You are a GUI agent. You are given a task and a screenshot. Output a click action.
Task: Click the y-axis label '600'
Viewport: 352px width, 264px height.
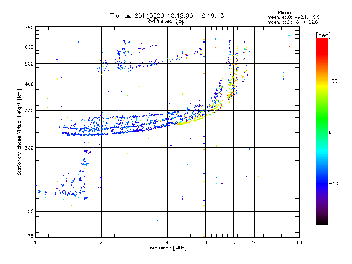(29, 47)
